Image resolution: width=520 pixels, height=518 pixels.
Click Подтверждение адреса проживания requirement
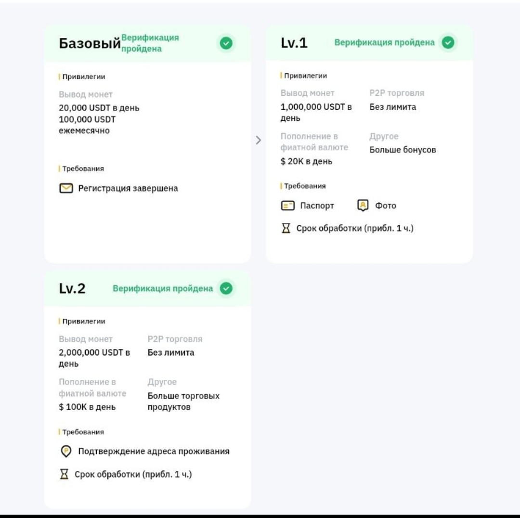pyautogui.click(x=154, y=451)
